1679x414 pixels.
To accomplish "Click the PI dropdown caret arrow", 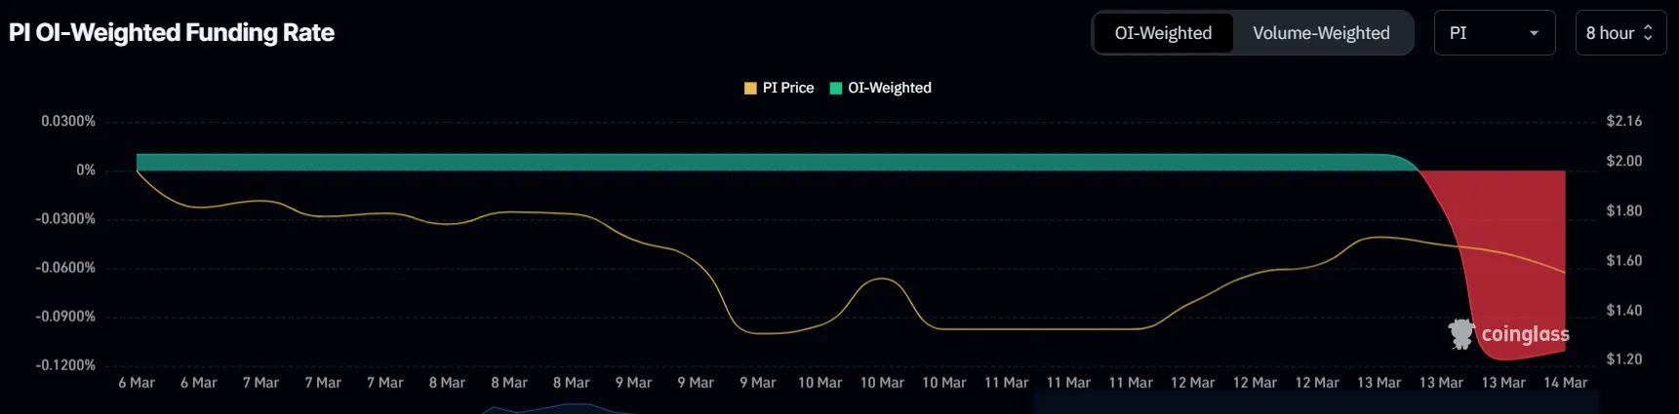I will pos(1534,33).
